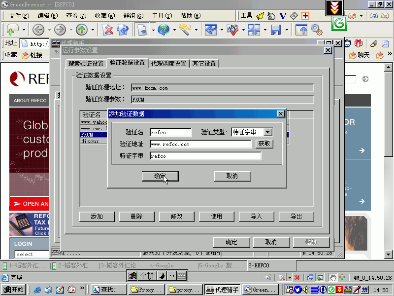Click the 修改 button
The image size is (394, 296).
pyautogui.click(x=176, y=217)
